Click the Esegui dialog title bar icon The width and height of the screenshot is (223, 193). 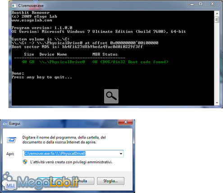pyautogui.click(x=5, y=123)
